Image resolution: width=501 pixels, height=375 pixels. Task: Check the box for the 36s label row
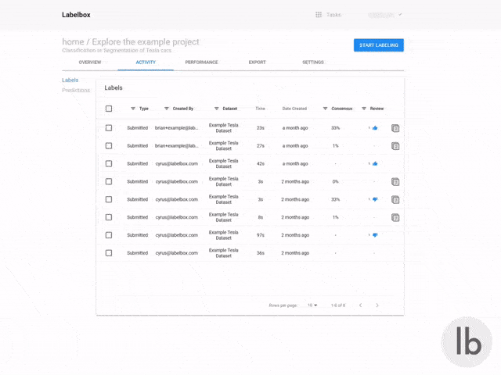[x=109, y=253]
